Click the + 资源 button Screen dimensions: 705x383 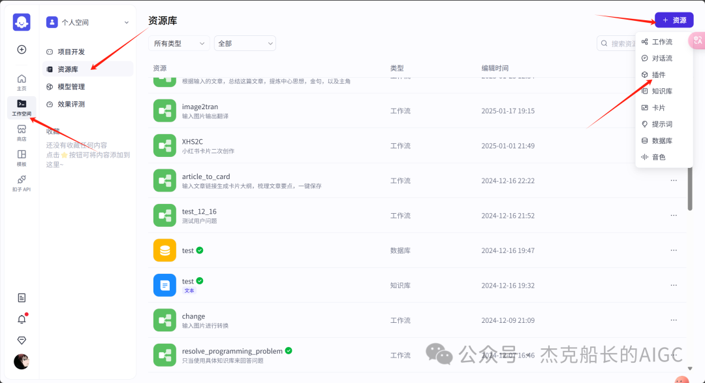tap(674, 20)
